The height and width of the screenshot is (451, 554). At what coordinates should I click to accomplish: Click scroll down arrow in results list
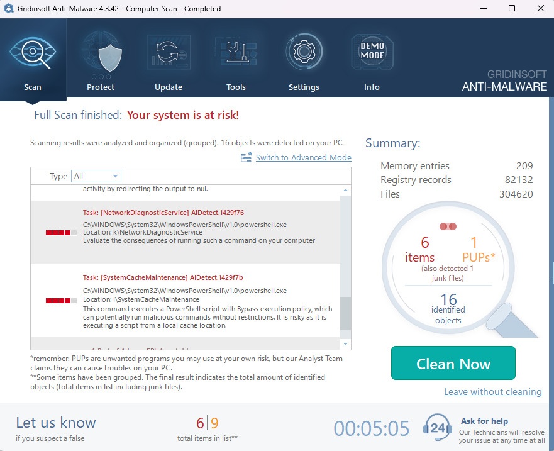[346, 344]
